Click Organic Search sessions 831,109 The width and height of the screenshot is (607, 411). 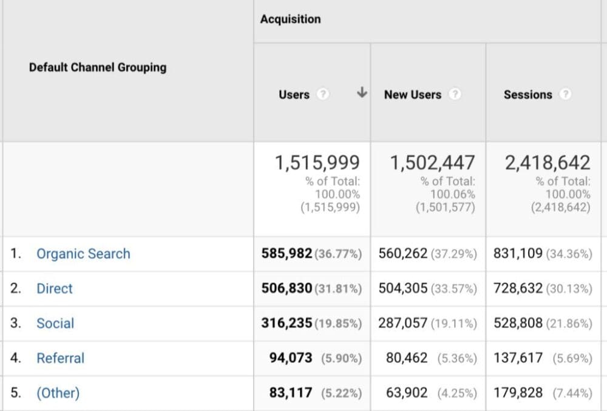click(x=518, y=254)
